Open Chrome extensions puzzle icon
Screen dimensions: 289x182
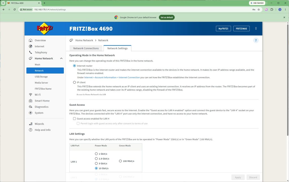(272, 10)
